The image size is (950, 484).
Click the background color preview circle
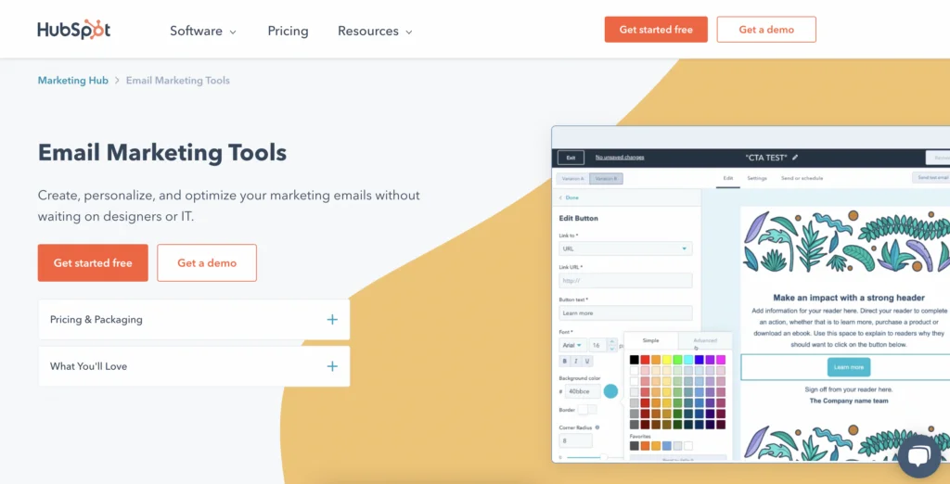click(610, 391)
